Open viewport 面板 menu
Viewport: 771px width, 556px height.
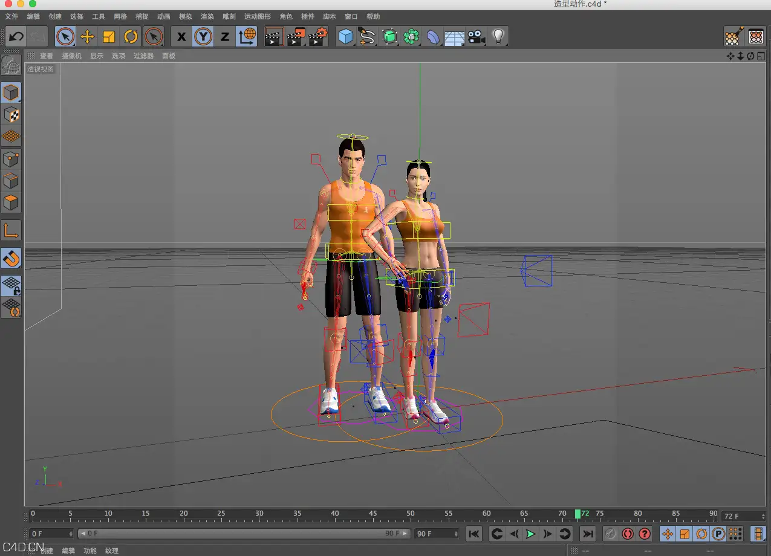point(169,56)
